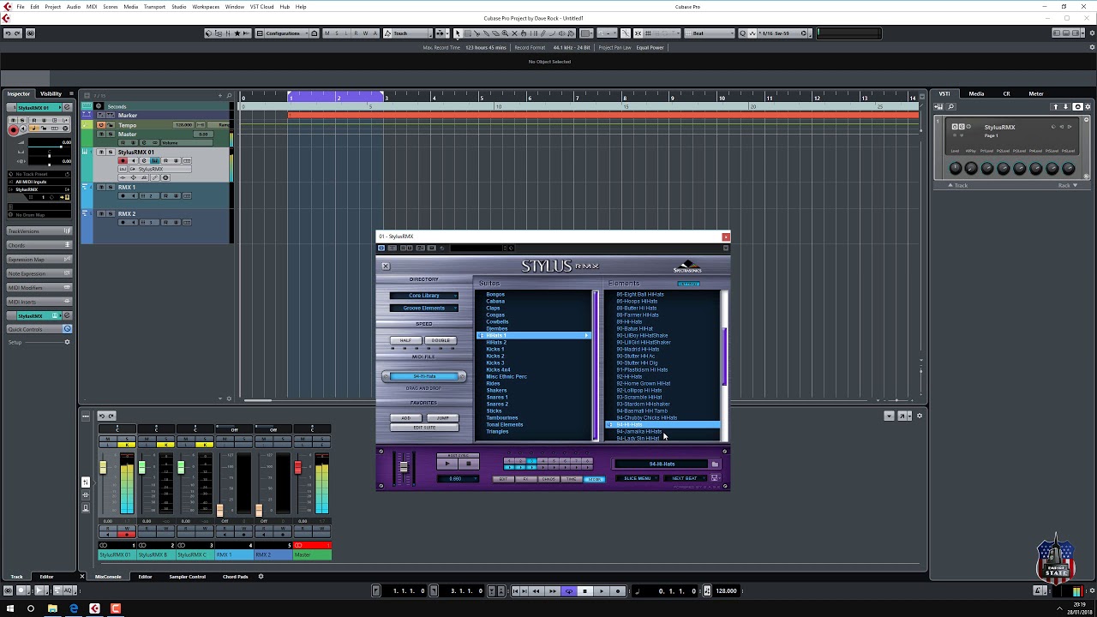Click Edit Instrument icon on StylusRMX 01 track

point(154,161)
